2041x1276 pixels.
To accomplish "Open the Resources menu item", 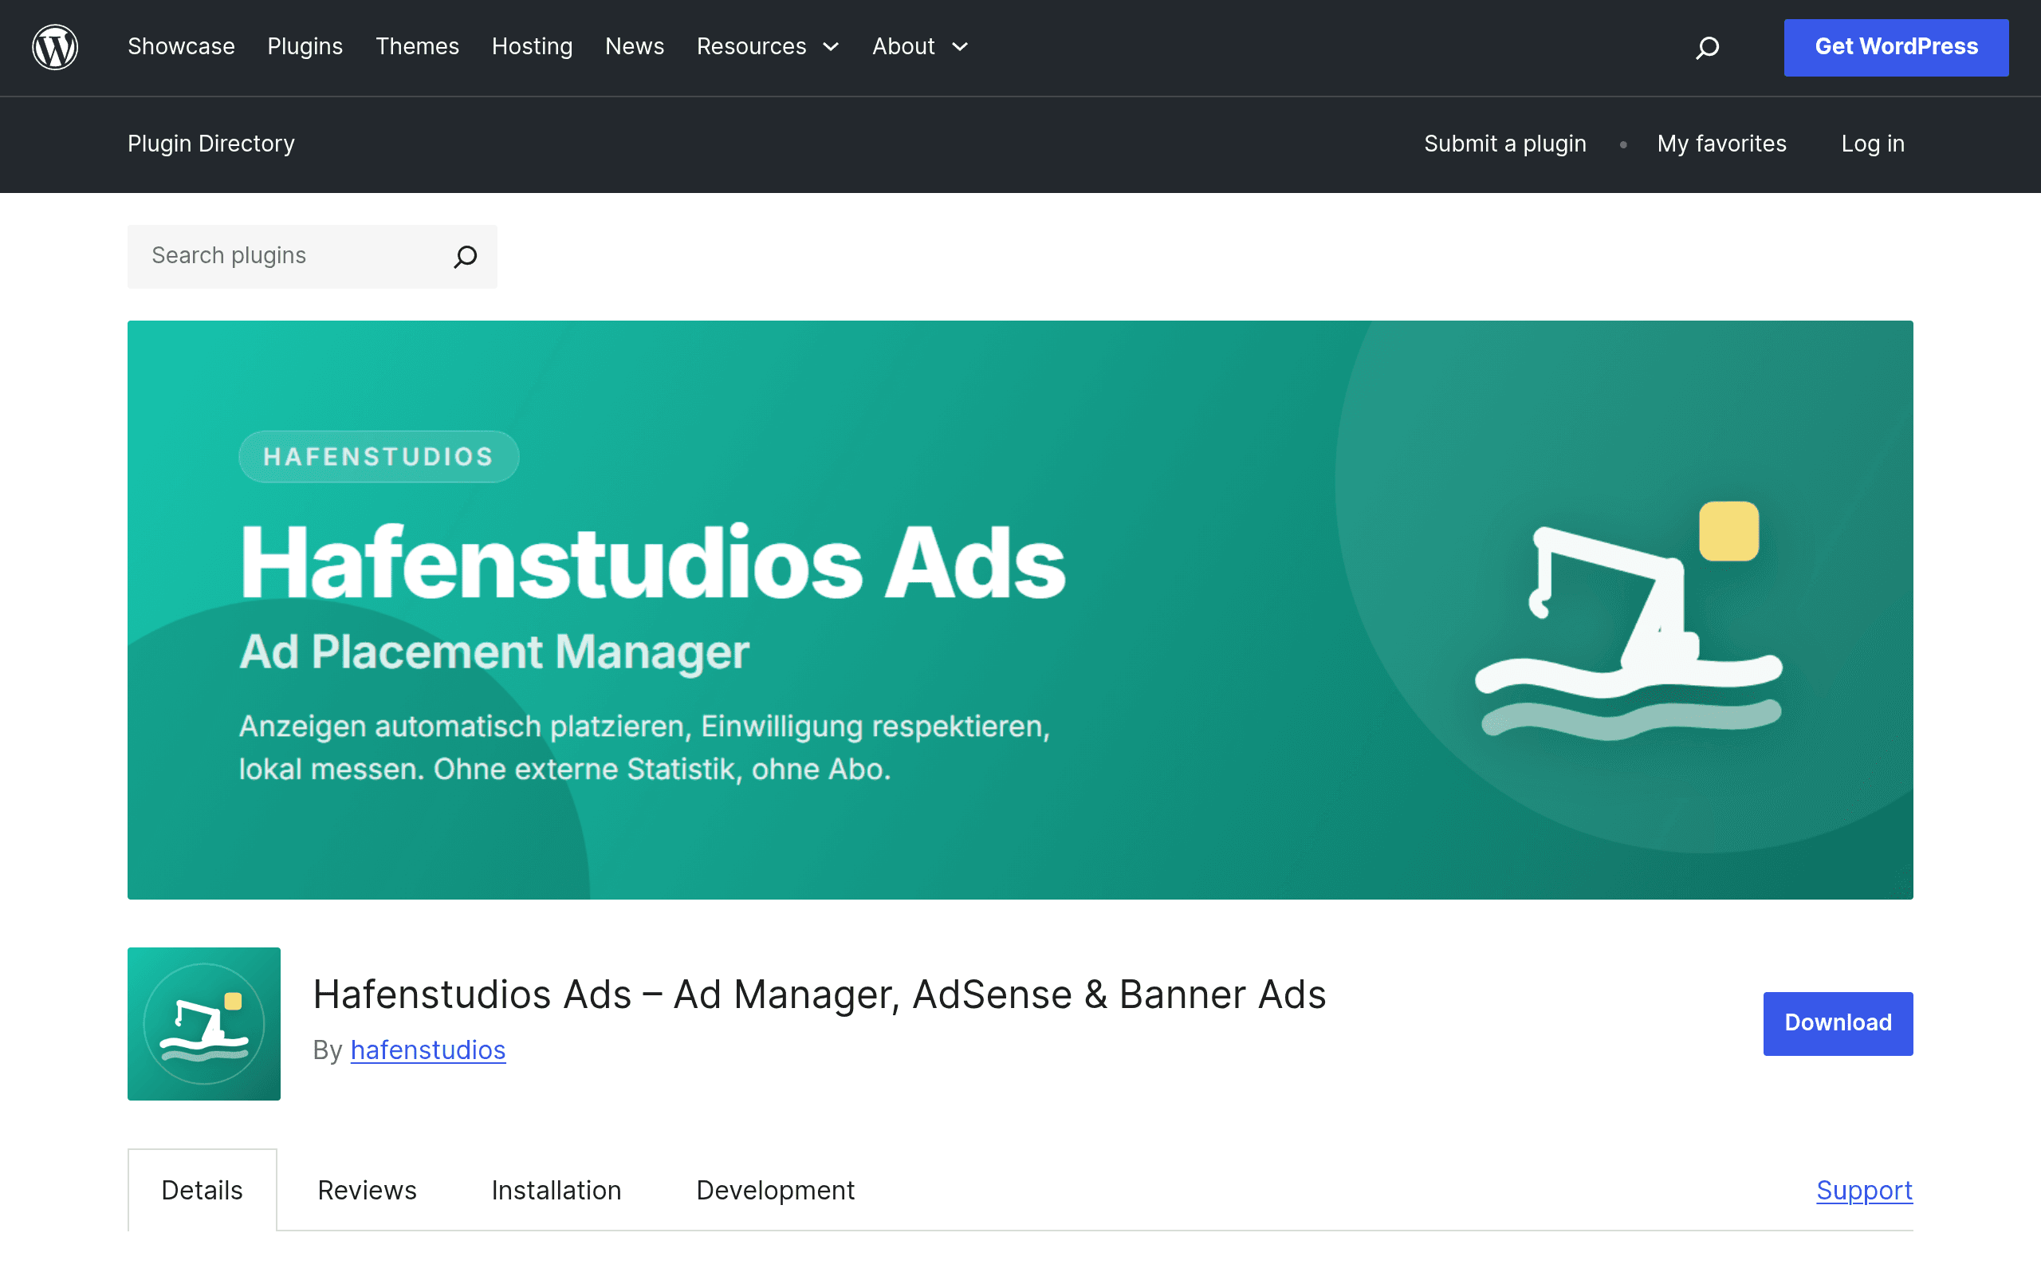I will (x=752, y=46).
